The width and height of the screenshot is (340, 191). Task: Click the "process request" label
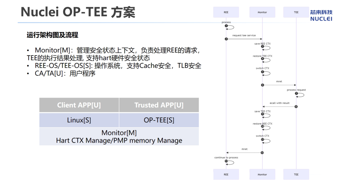point(296,90)
